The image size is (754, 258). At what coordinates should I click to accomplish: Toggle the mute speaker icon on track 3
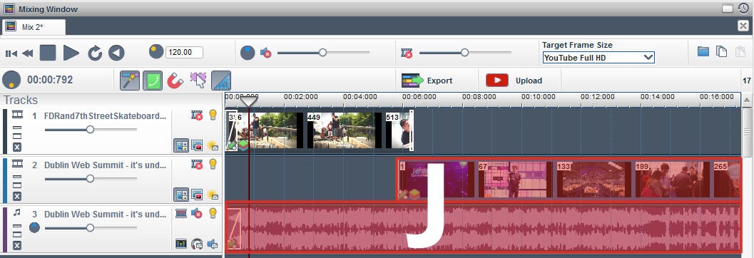tap(197, 213)
